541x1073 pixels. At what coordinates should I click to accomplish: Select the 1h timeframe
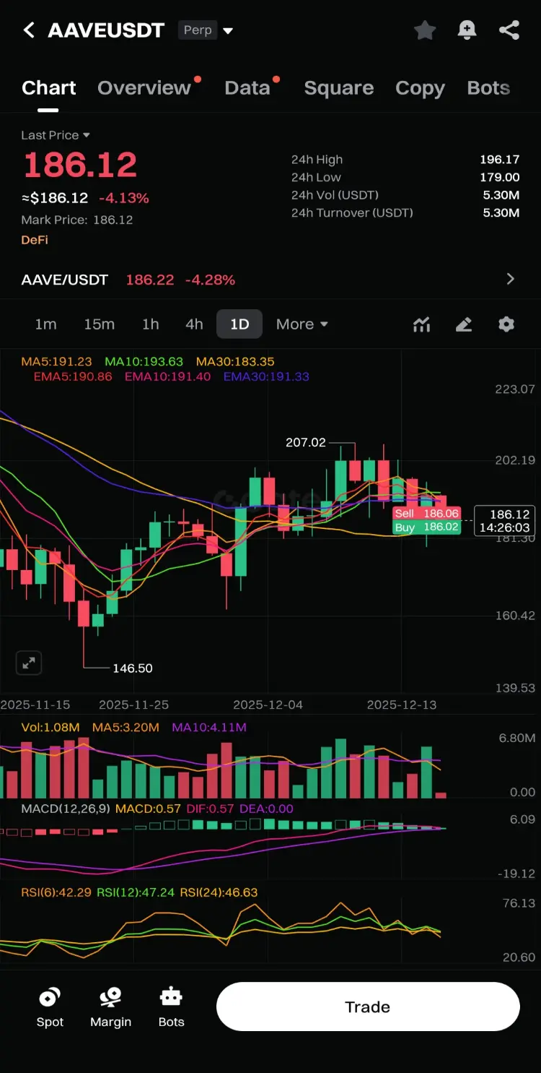[x=150, y=324]
